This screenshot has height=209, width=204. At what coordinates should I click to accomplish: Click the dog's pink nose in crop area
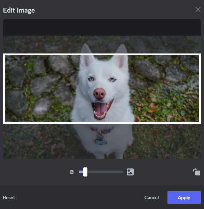[x=100, y=93]
